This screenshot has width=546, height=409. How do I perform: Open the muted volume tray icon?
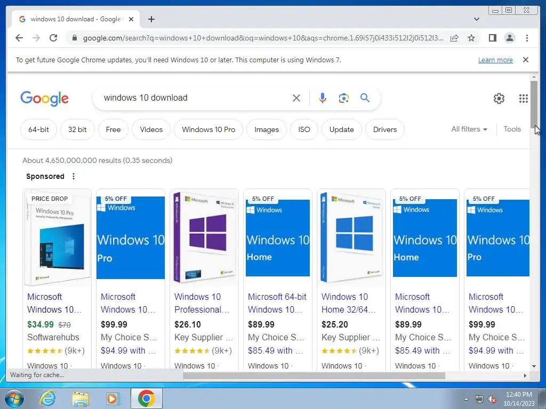[492, 399]
